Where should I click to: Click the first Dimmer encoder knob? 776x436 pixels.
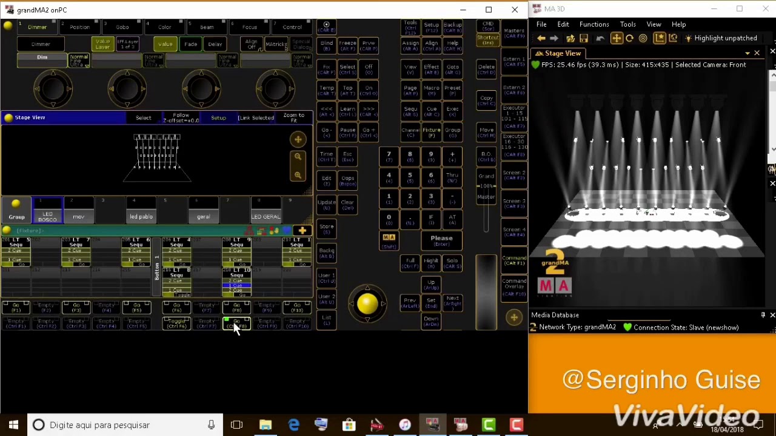point(53,89)
